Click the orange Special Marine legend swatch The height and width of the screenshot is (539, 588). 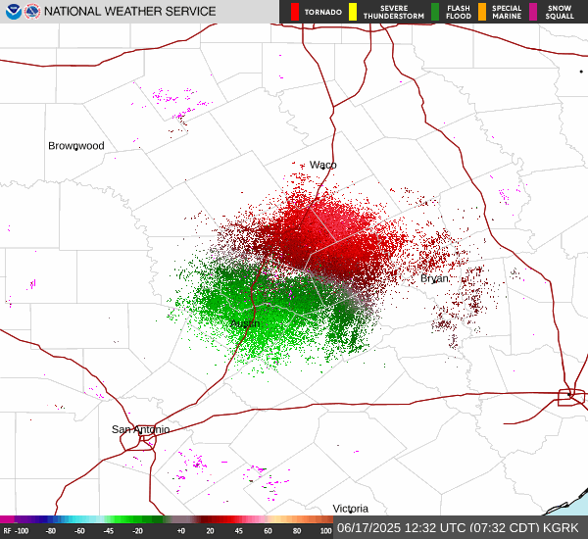click(482, 12)
